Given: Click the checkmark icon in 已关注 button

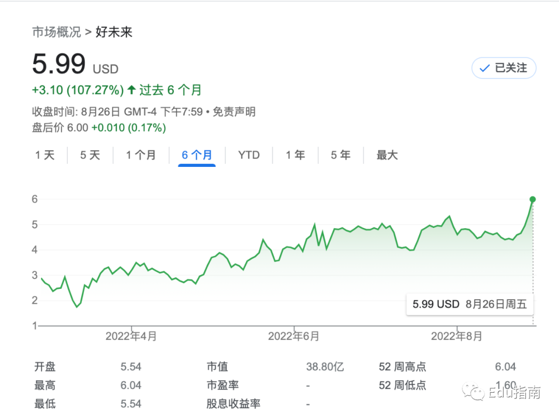Looking at the screenshot, I should point(484,68).
